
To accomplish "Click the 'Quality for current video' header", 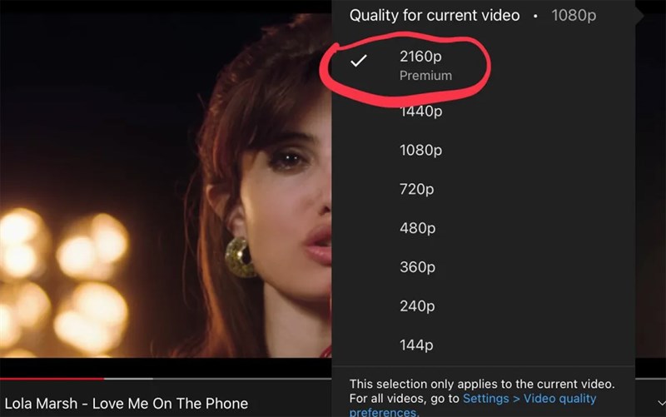I will (434, 16).
